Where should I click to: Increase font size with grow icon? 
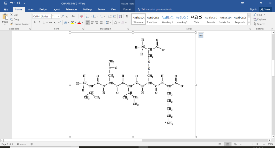pos(63,16)
